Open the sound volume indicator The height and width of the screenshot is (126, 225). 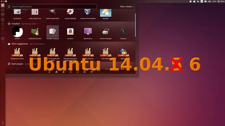coord(209,1)
